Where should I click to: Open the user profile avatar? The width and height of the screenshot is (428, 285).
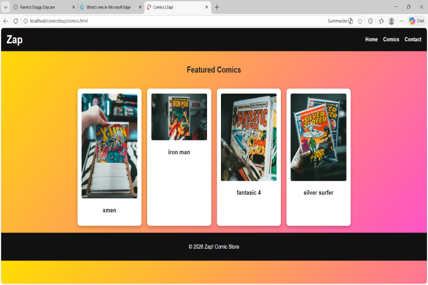[x=391, y=21]
